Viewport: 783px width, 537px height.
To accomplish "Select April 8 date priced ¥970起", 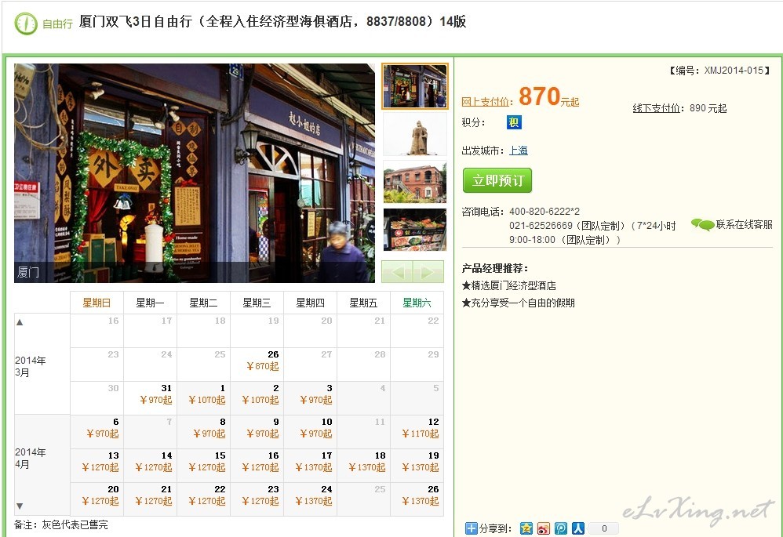I will 204,432.
